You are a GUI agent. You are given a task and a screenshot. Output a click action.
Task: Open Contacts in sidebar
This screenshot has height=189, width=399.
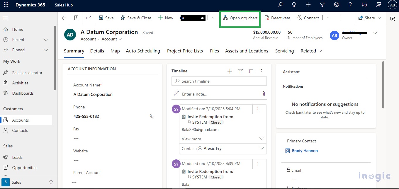pos(20,130)
